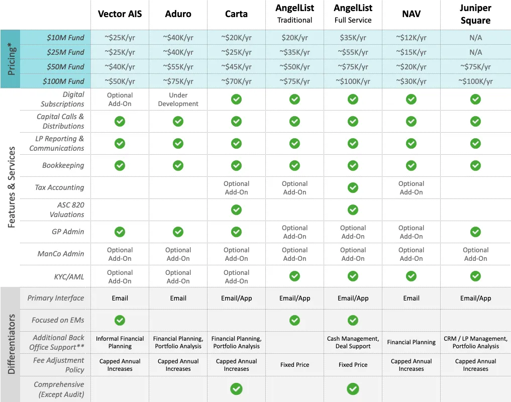Image resolution: width=511 pixels, height=402 pixels.
Task: Click AngelList Full Service $100M Fund price
Action: pyautogui.click(x=353, y=81)
